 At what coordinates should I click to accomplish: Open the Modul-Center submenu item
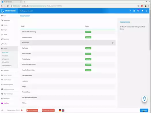coord(5,52)
